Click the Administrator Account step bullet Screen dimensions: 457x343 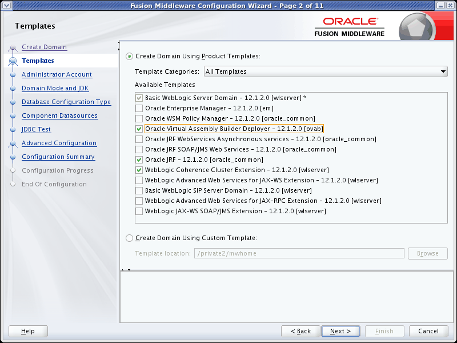(x=13, y=75)
